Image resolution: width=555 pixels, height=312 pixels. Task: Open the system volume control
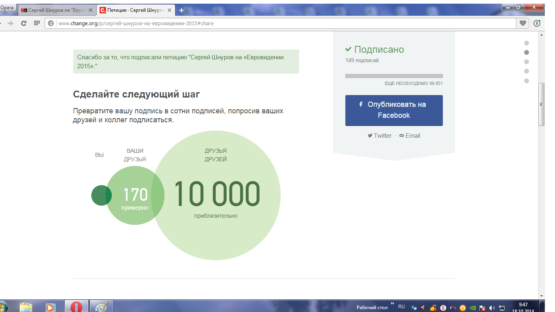(492, 308)
